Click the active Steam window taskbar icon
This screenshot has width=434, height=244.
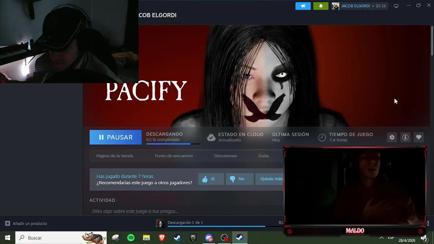[x=240, y=238]
